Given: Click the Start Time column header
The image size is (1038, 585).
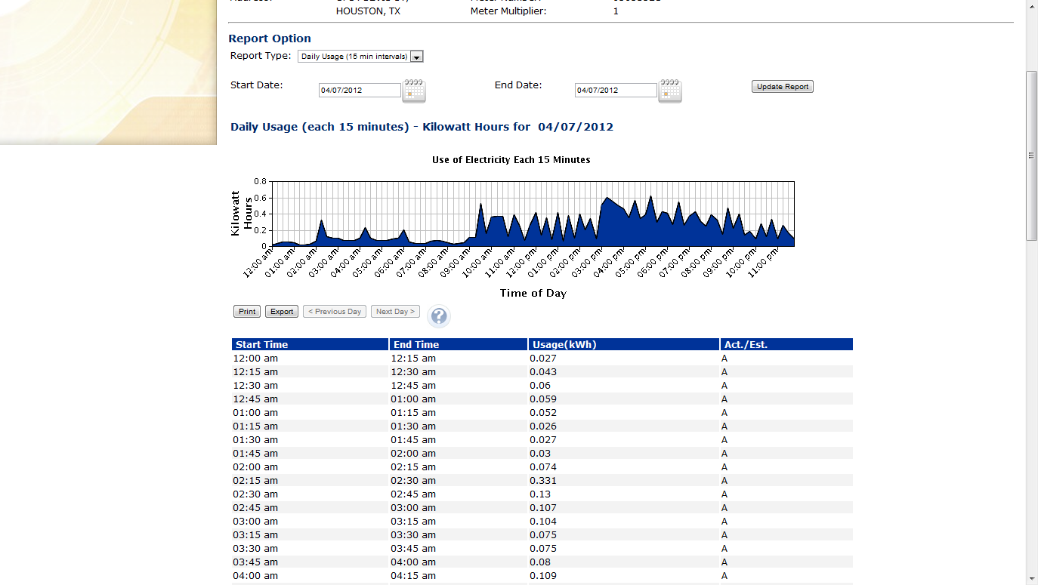Looking at the screenshot, I should coord(310,345).
